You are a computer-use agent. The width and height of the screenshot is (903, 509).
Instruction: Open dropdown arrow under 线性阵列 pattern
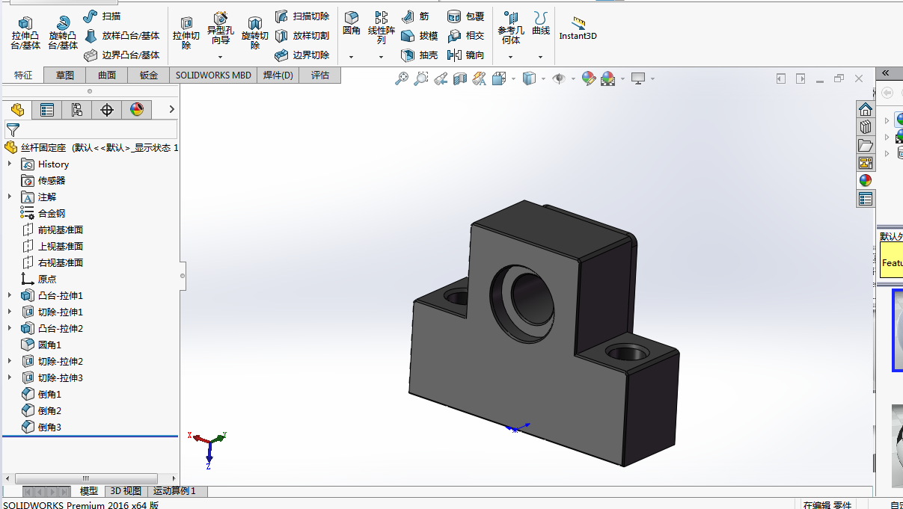coord(381,57)
